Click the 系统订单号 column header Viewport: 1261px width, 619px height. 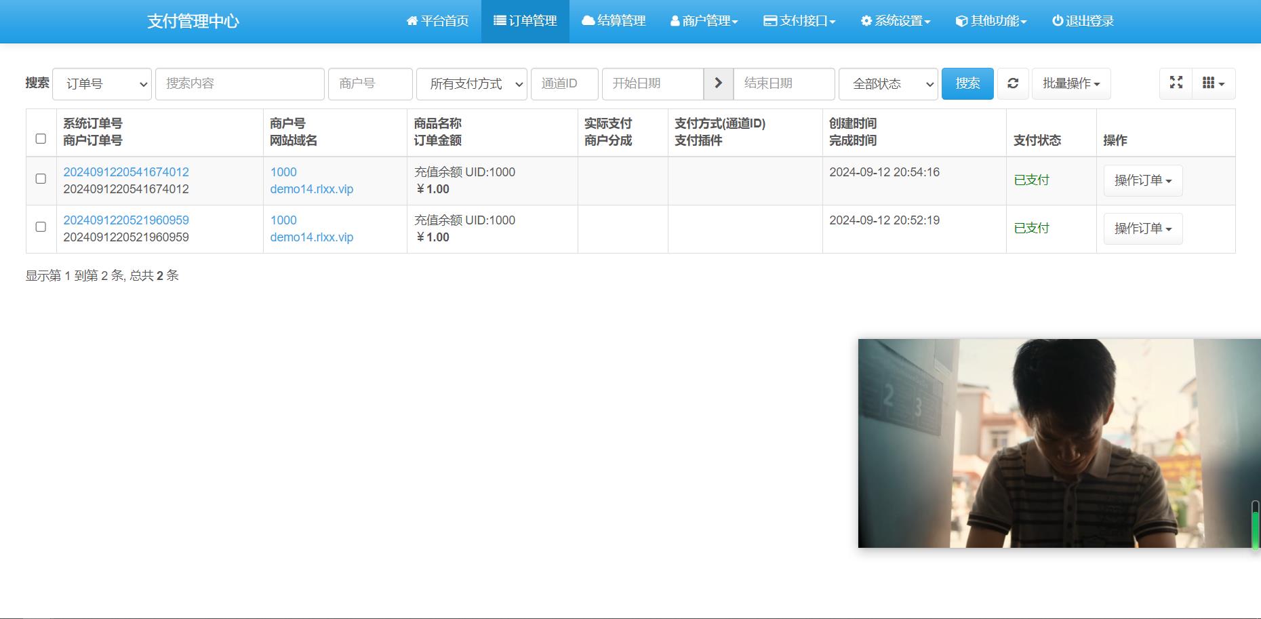93,123
